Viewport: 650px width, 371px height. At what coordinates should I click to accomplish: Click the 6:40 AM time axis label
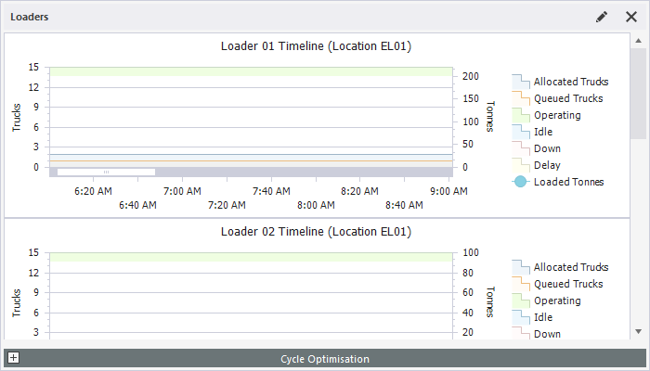[138, 205]
